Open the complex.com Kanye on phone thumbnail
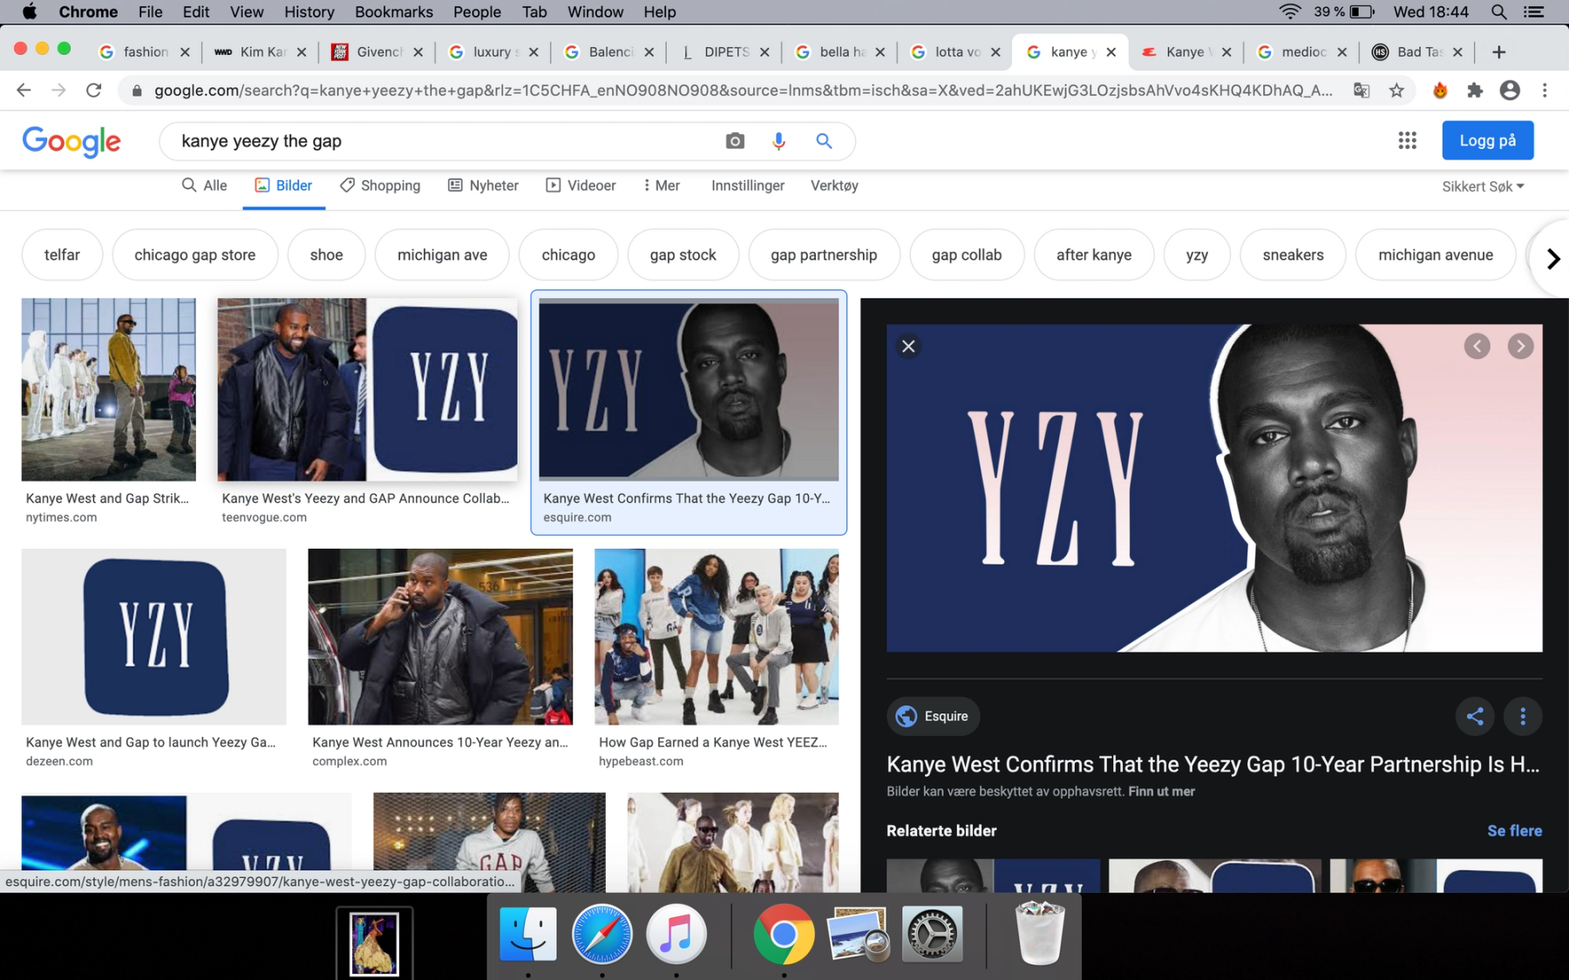The height and width of the screenshot is (980, 1569). tap(440, 637)
